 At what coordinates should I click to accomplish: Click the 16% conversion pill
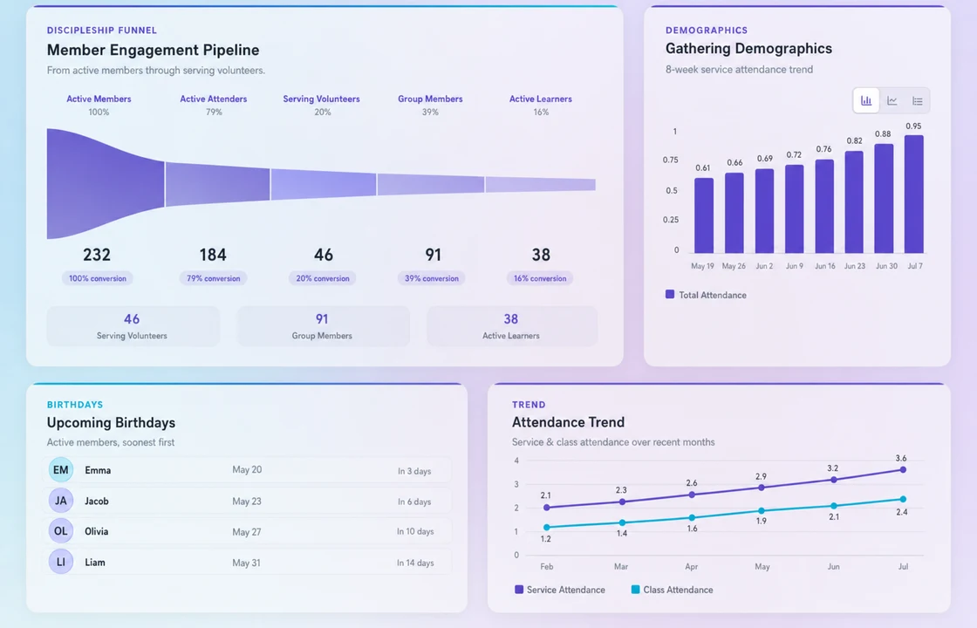540,278
